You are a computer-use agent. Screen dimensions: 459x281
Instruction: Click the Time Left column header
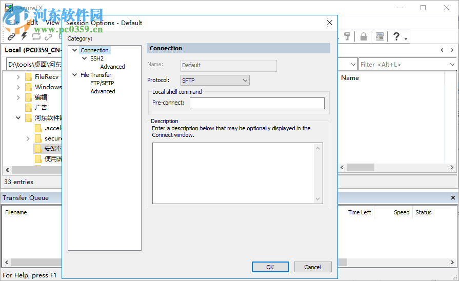click(x=360, y=212)
